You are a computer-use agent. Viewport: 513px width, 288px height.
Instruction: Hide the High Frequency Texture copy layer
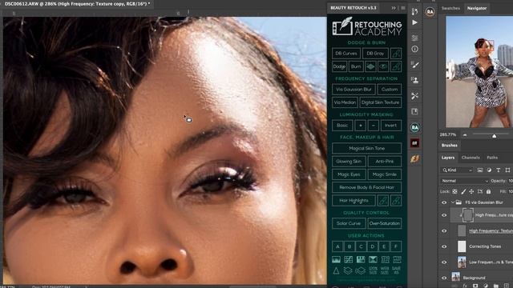(x=444, y=215)
